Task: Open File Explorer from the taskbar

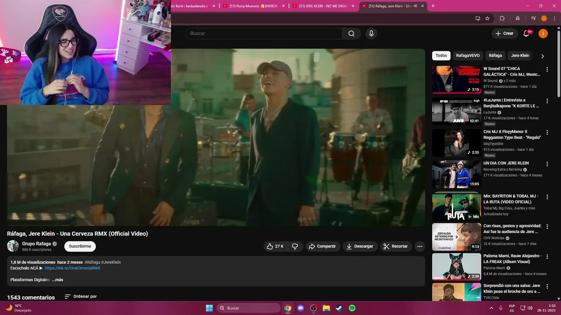Action: click(326, 308)
